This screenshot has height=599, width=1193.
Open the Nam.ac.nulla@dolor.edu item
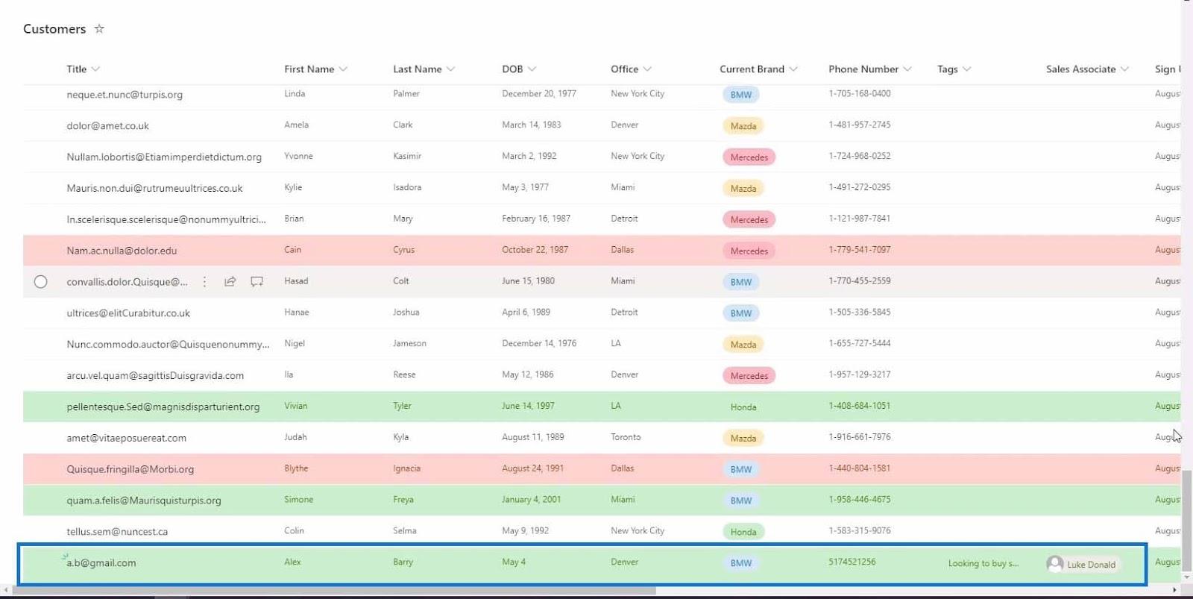122,251
